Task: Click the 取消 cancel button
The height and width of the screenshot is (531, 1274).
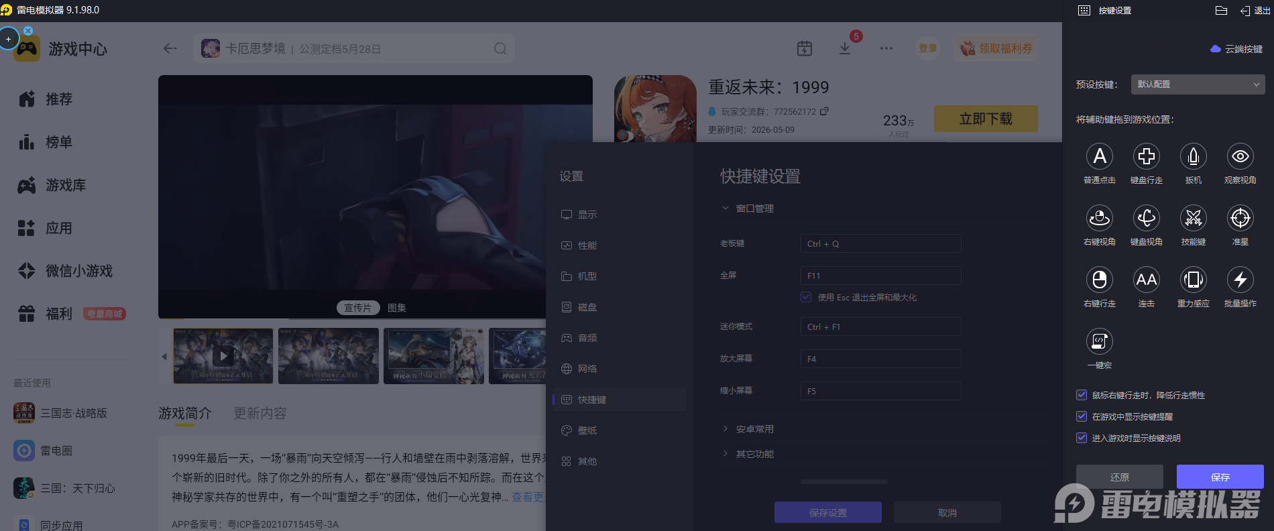Action: coord(947,512)
